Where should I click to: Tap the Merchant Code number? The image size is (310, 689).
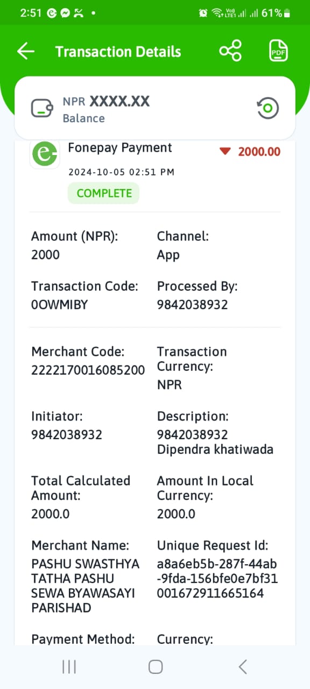[88, 370]
